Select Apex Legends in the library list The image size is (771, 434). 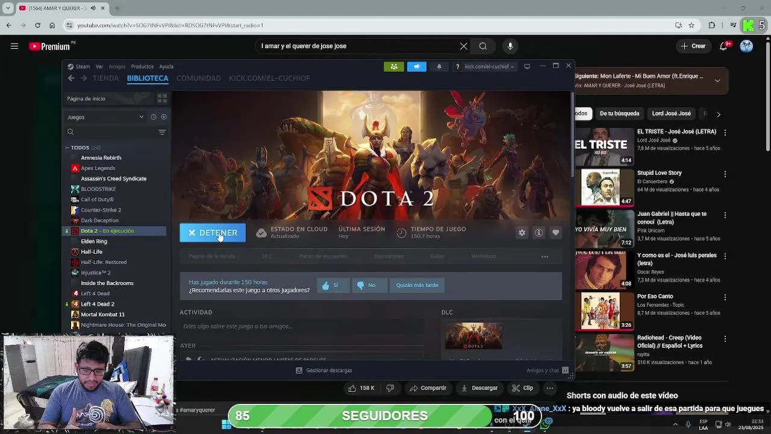(x=98, y=168)
